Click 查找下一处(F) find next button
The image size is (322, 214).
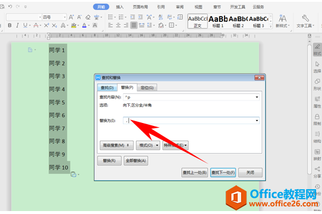coord(223,173)
